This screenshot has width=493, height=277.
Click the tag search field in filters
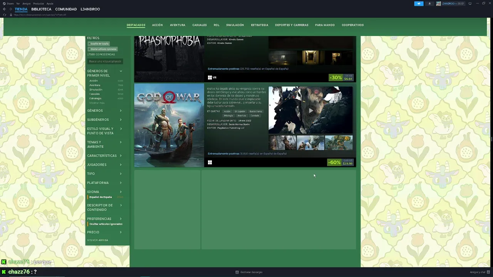coord(105,61)
